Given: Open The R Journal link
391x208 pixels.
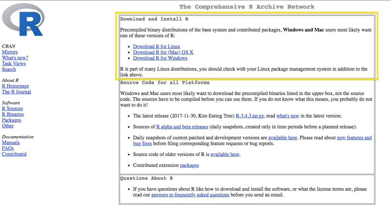Looking at the screenshot, I should pos(16,92).
